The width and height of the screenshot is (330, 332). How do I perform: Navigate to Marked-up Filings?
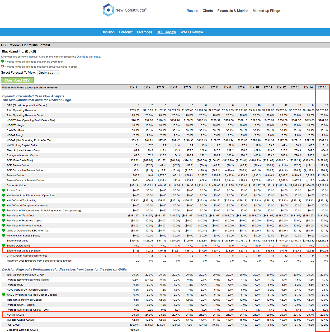point(266,11)
